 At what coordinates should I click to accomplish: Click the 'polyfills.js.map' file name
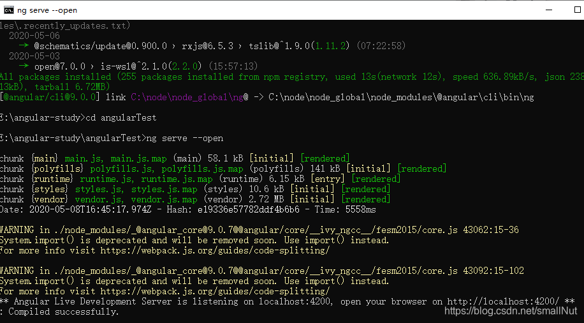(x=202, y=169)
